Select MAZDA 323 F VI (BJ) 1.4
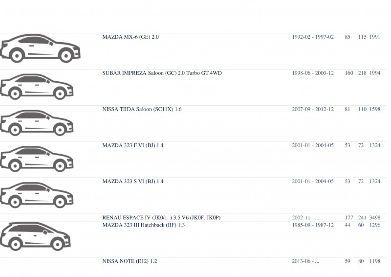Screen dimensions: 391x277 pos(133,145)
